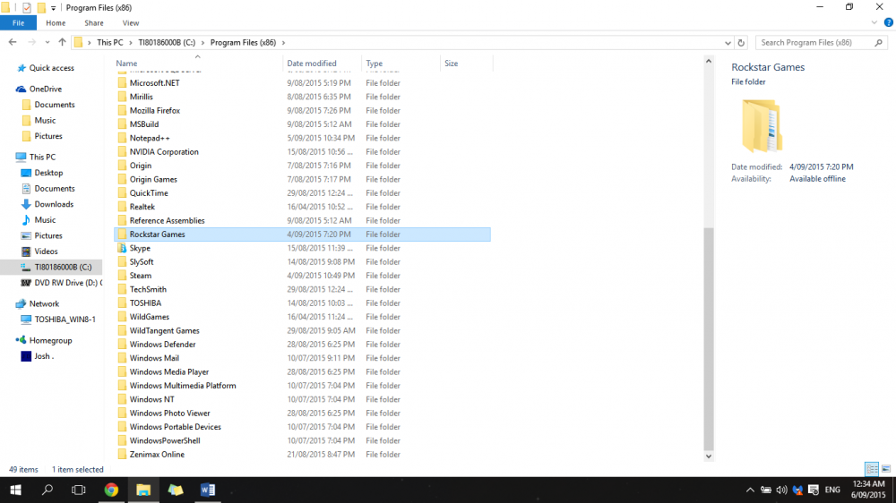Viewport: 896px width, 503px height.
Task: Select Josh . under Homegroup
Action: 38,356
